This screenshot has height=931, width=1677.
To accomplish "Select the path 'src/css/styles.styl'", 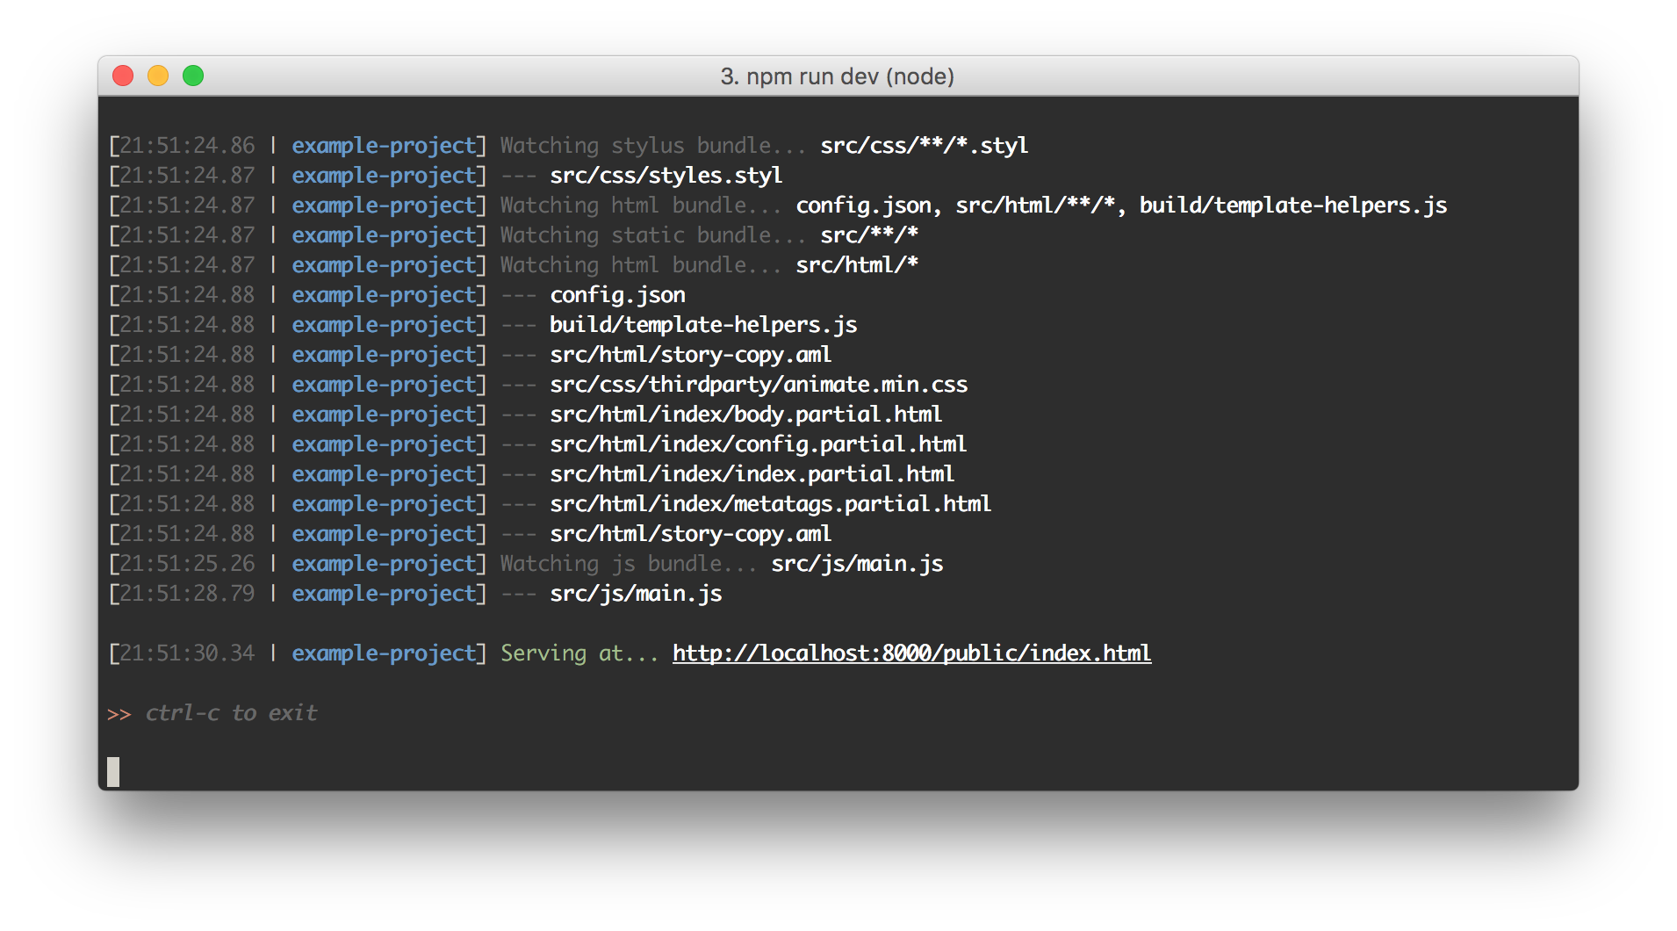I will pyautogui.click(x=666, y=176).
